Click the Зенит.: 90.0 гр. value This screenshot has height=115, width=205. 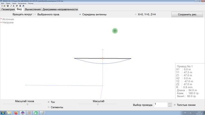click(x=186, y=96)
